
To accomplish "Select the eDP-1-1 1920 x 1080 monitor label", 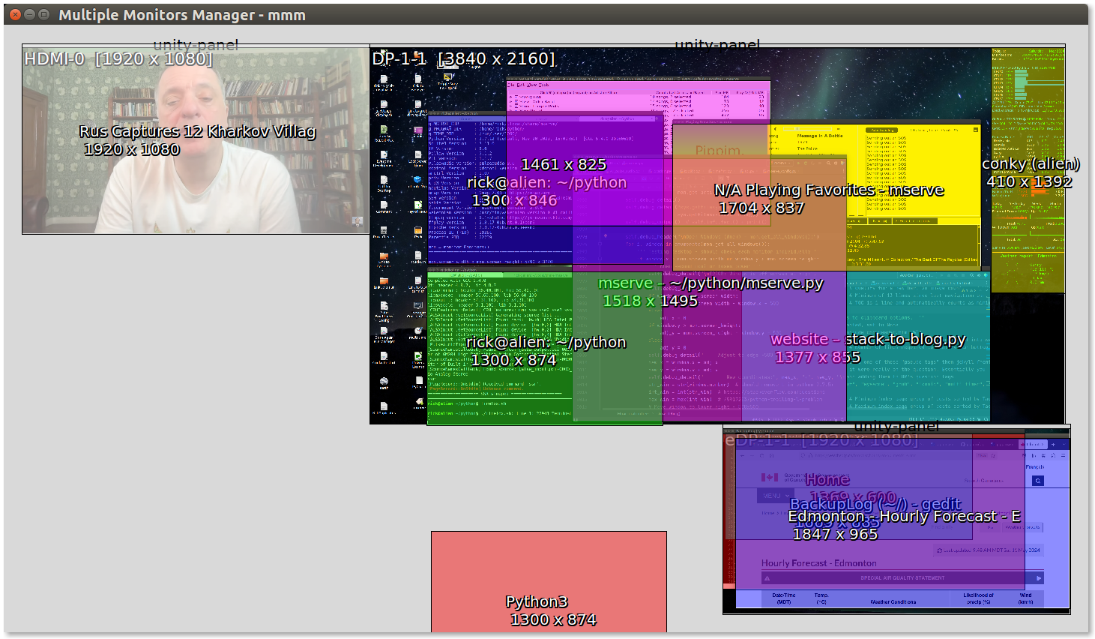I will (821, 440).
